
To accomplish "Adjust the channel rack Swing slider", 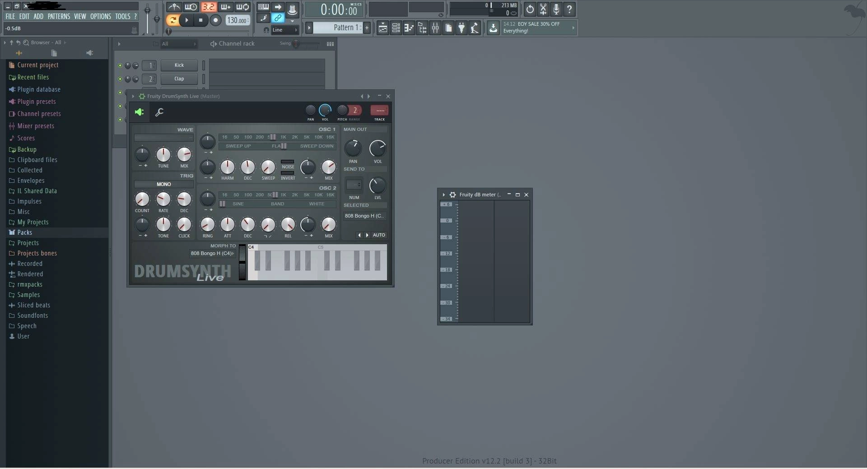I will (305, 44).
